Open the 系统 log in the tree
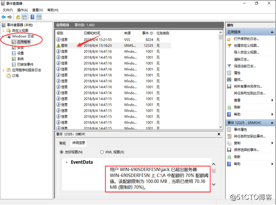 pyautogui.click(x=20, y=59)
